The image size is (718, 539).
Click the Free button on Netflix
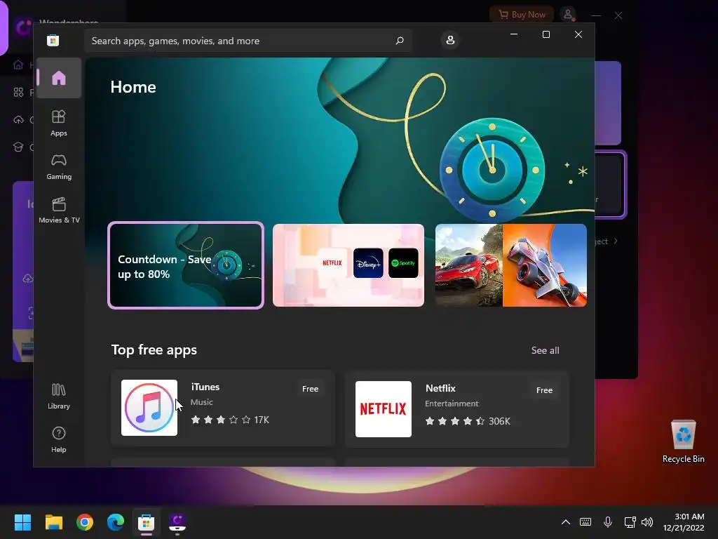[544, 390]
